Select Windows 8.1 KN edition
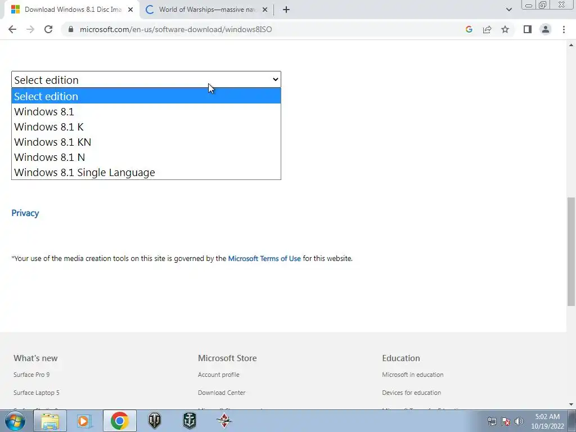The height and width of the screenshot is (432, 576). point(146,142)
